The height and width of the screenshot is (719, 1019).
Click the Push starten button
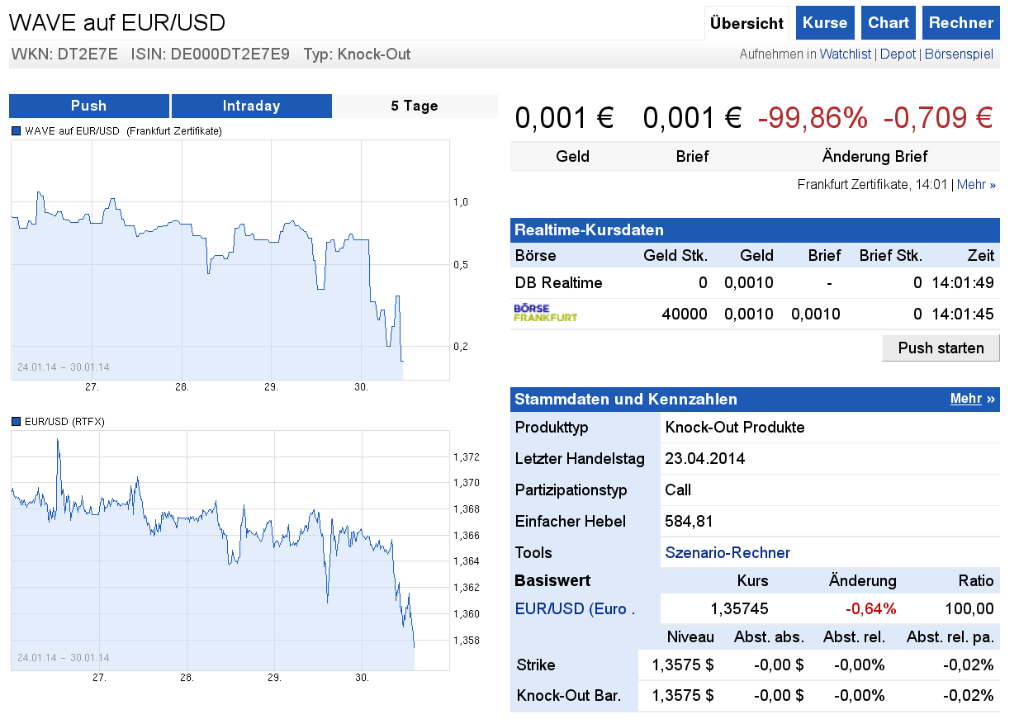pyautogui.click(x=941, y=348)
